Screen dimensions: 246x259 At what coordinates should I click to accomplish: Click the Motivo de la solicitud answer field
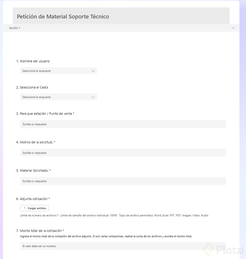click(x=123, y=153)
